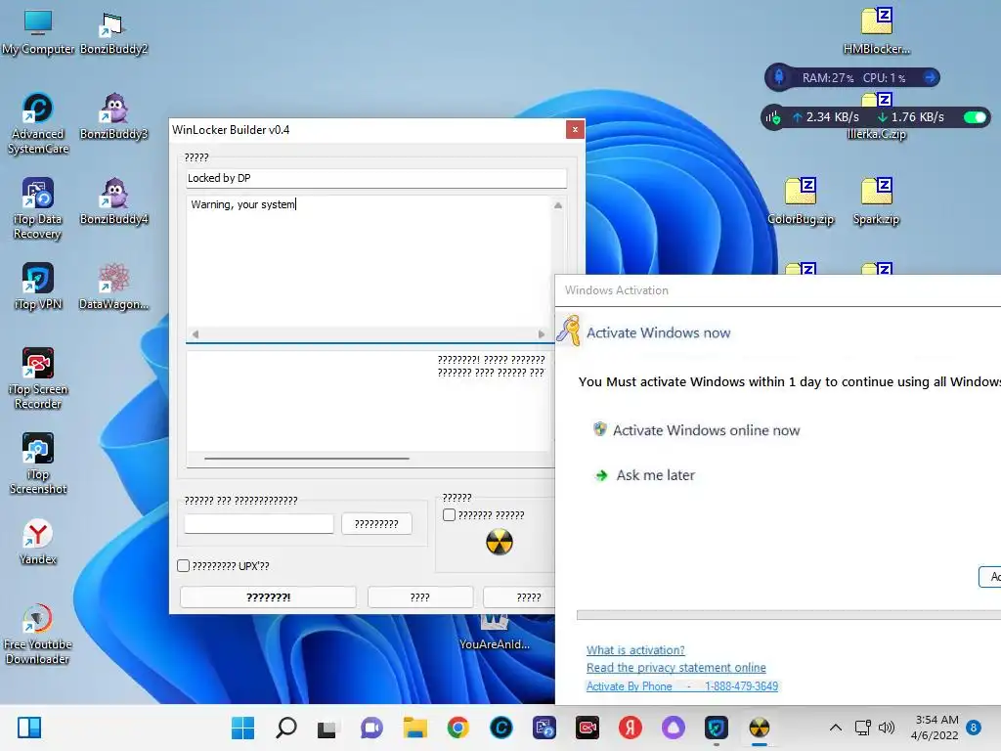Toggle the UPX compression checkbox

[x=183, y=566]
